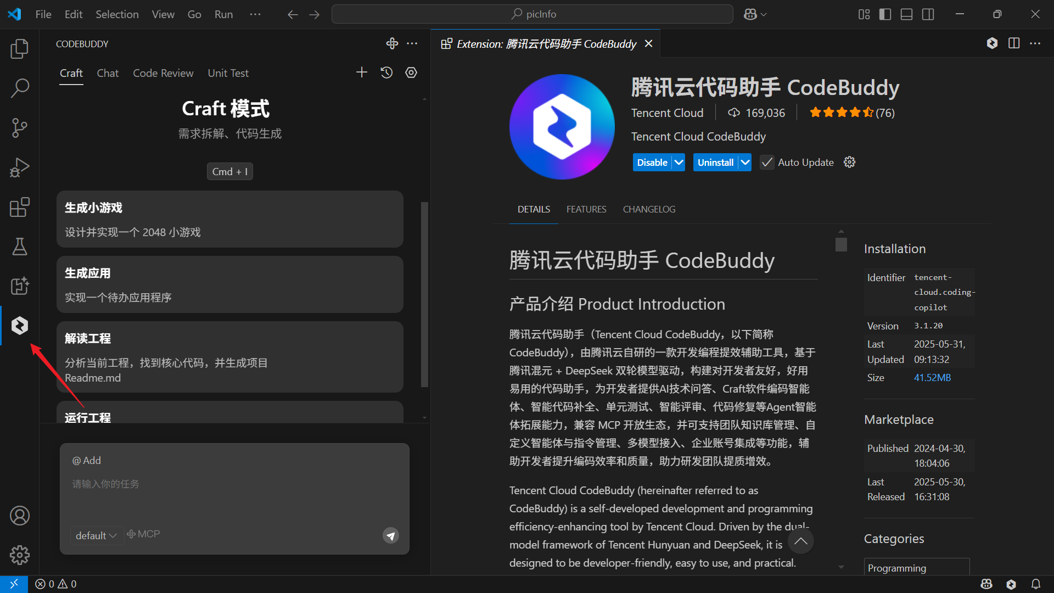
Task: Focus the task input field 请输入你的任务
Action: tap(234, 484)
